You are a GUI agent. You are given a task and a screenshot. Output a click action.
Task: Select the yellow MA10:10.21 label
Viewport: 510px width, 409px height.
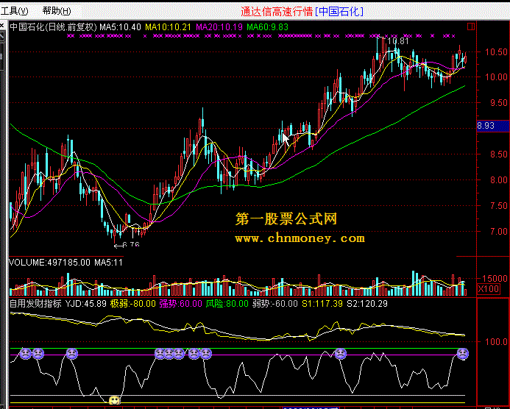pos(168,27)
